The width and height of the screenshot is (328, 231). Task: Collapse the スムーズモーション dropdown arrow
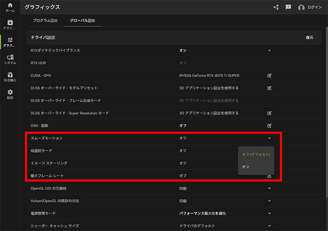pyautogui.click(x=269, y=138)
